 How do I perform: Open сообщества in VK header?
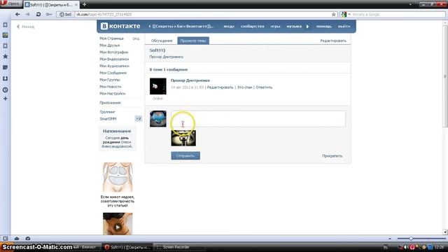tap(252, 27)
